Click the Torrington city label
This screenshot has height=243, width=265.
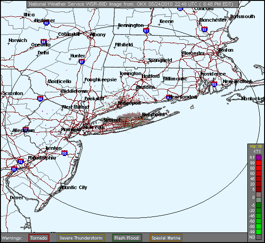[x=130, y=73]
